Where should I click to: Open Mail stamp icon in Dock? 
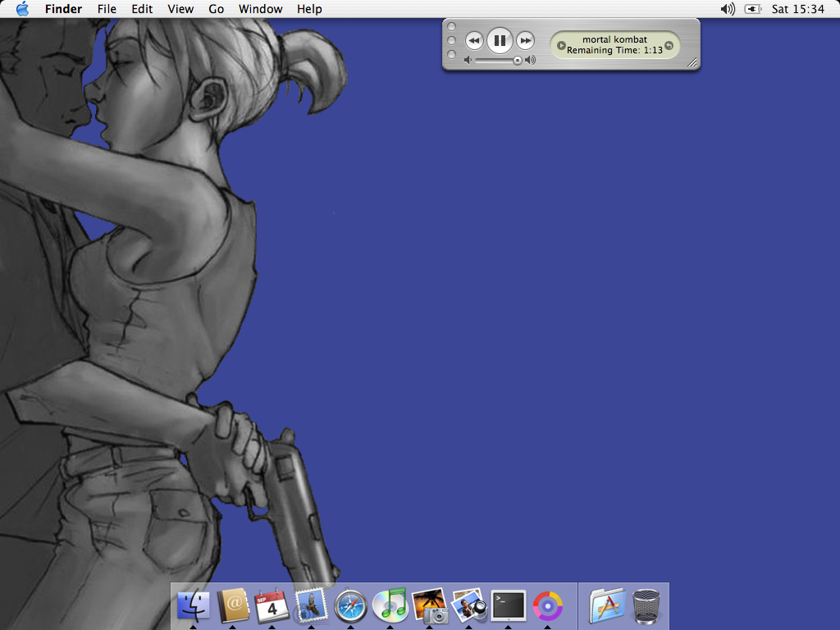(311, 605)
